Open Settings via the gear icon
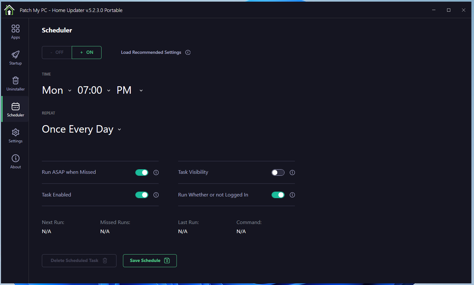 tap(16, 132)
